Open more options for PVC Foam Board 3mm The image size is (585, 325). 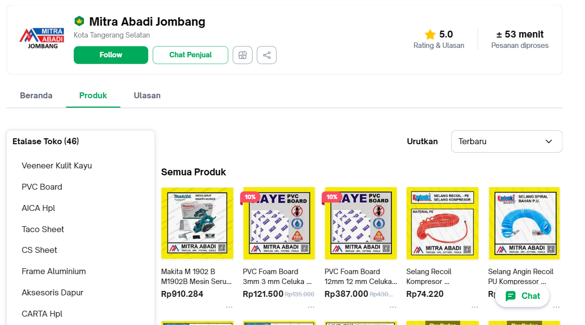tap(311, 307)
